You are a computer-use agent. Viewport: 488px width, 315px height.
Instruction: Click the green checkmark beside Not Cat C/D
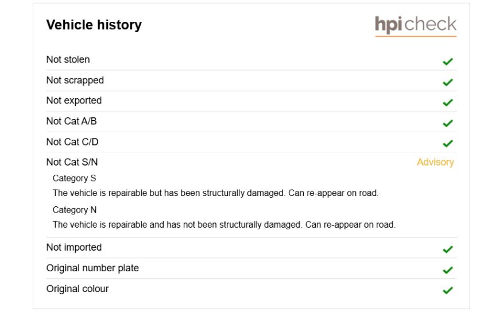pos(448,143)
